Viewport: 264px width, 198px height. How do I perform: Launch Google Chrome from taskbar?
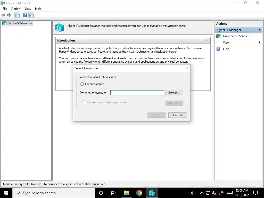(139, 193)
